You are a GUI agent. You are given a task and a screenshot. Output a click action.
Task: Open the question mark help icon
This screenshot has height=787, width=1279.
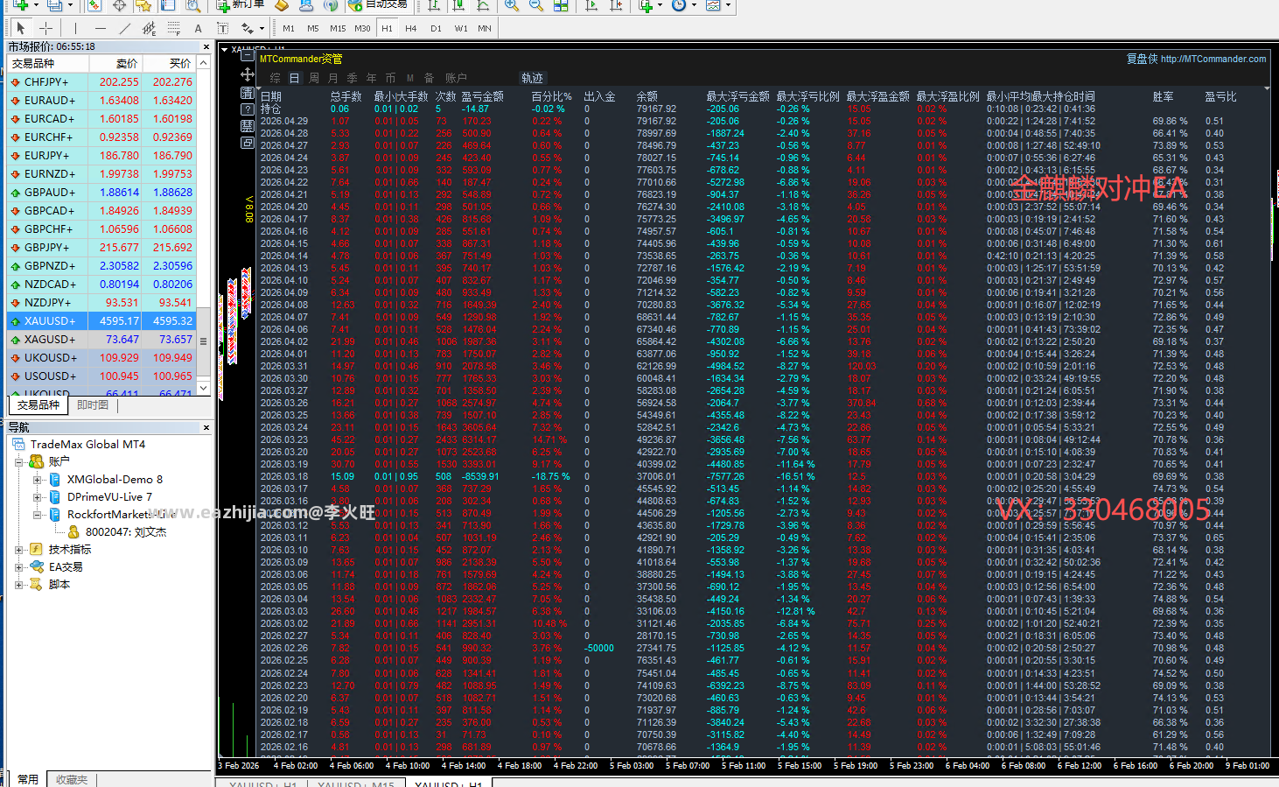pyautogui.click(x=248, y=109)
